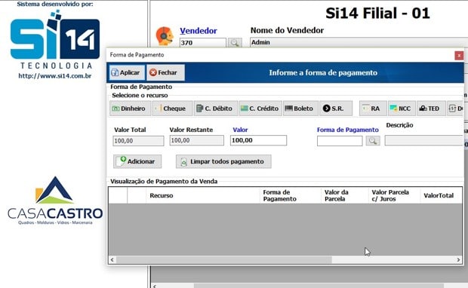Click the Adicionar button
The image size is (468, 288).
[137, 161]
